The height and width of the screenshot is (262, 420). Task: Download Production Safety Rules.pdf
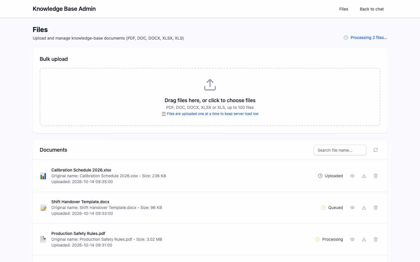[x=364, y=239]
